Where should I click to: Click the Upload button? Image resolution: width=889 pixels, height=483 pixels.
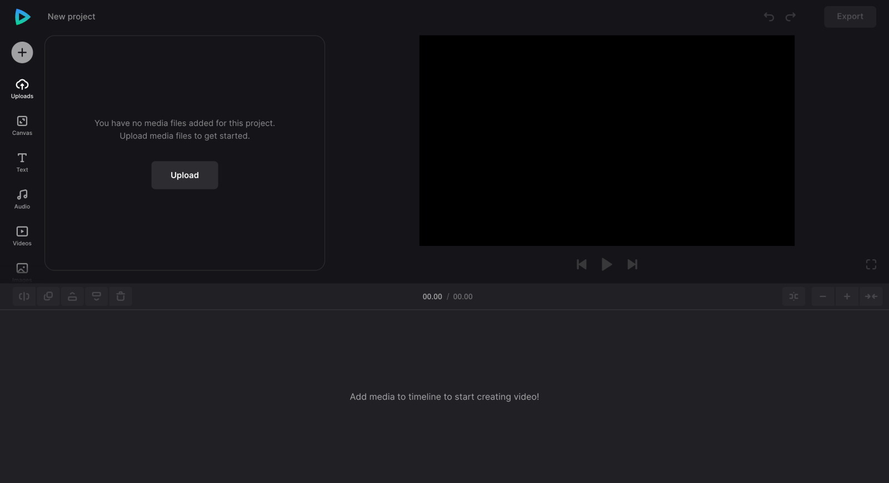pyautogui.click(x=184, y=175)
